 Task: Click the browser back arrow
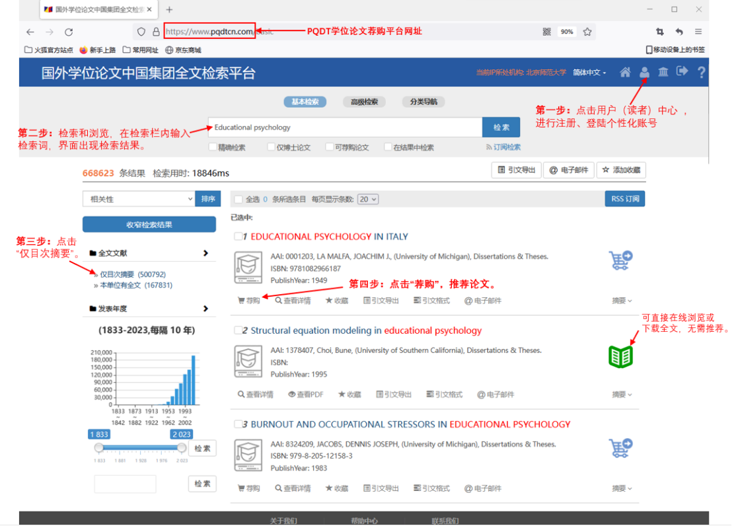[30, 32]
